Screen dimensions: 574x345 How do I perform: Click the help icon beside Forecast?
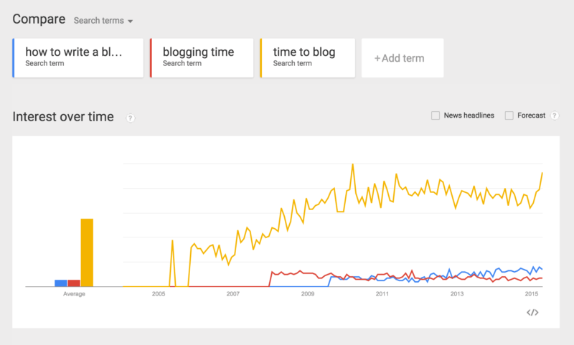point(555,115)
